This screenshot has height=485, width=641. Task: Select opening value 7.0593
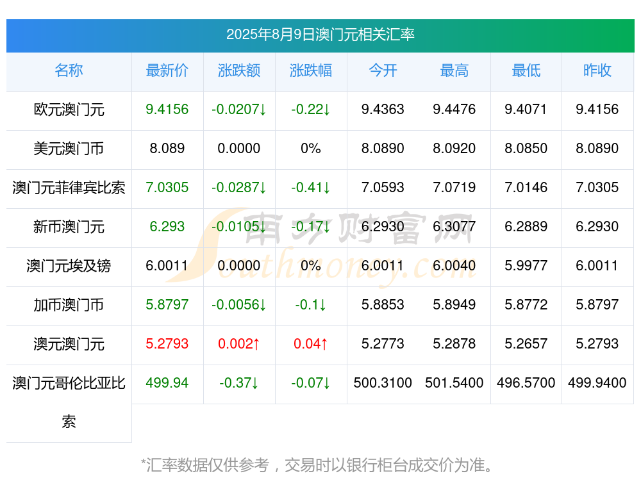(x=383, y=188)
